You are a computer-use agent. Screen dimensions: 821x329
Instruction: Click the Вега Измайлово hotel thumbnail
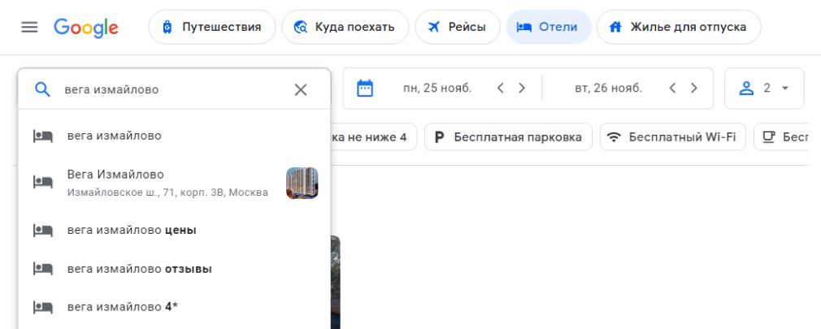point(302,183)
